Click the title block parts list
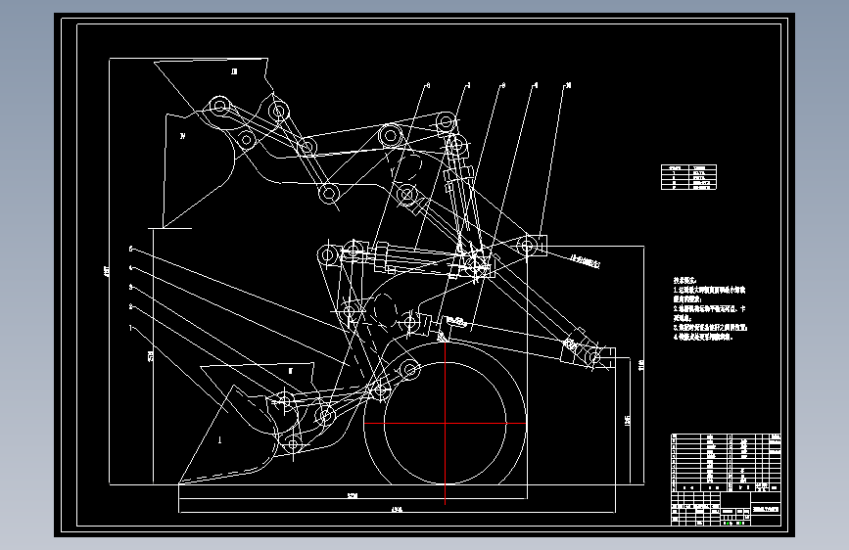The image size is (849, 550). pos(726,462)
